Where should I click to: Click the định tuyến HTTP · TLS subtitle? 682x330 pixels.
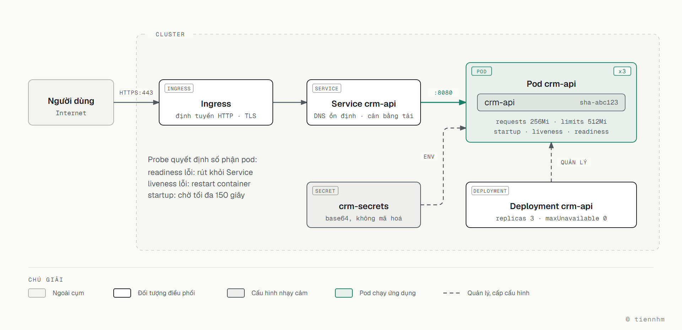[216, 116]
